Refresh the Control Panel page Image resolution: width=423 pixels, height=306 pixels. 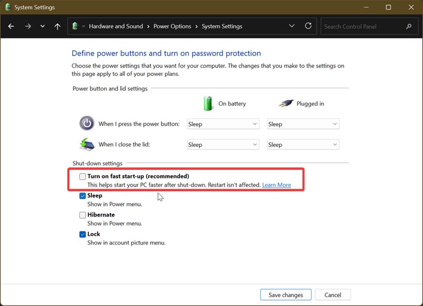[x=308, y=26]
